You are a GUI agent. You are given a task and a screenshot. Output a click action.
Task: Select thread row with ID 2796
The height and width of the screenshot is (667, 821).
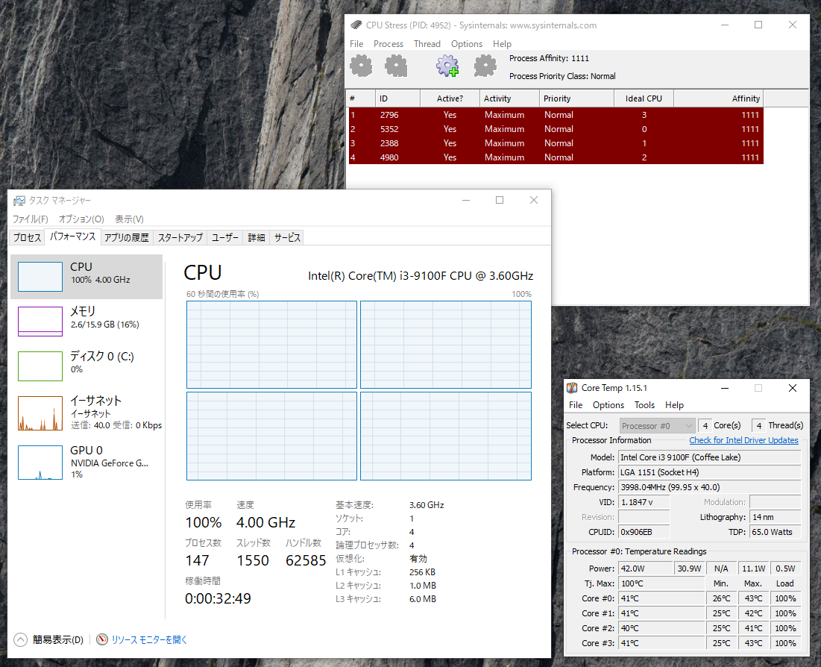[x=556, y=115]
